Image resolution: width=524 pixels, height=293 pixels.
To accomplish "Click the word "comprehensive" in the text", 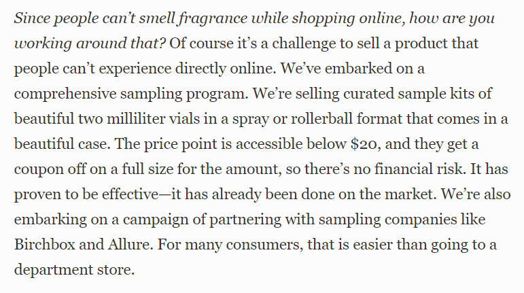I will pos(65,94).
